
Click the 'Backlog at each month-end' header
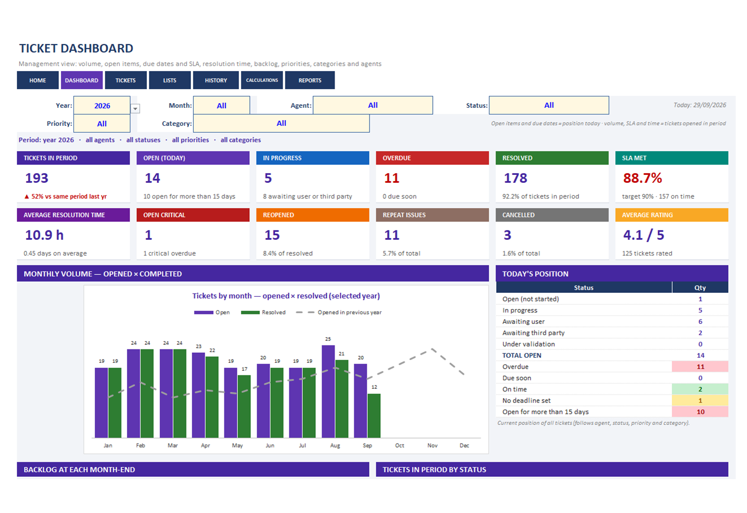(x=193, y=470)
